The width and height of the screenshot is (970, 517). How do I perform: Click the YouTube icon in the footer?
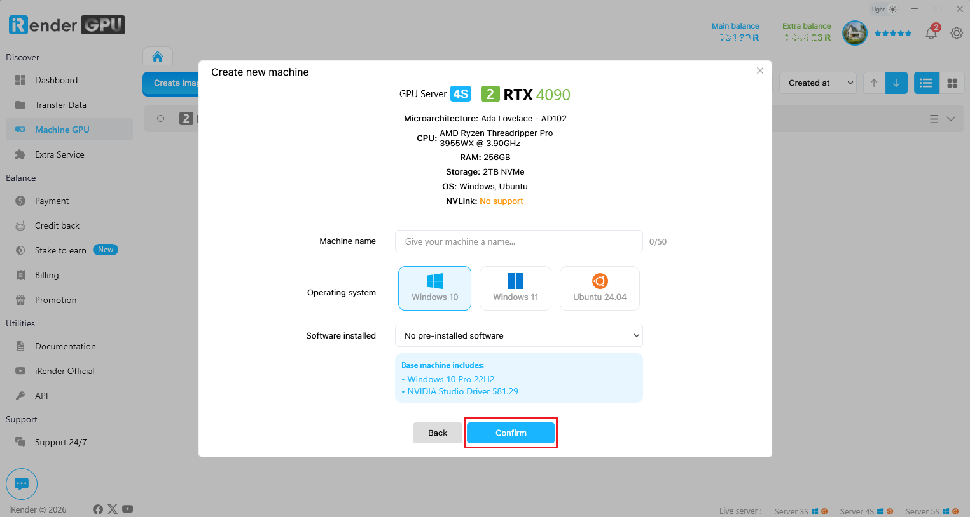tap(128, 509)
